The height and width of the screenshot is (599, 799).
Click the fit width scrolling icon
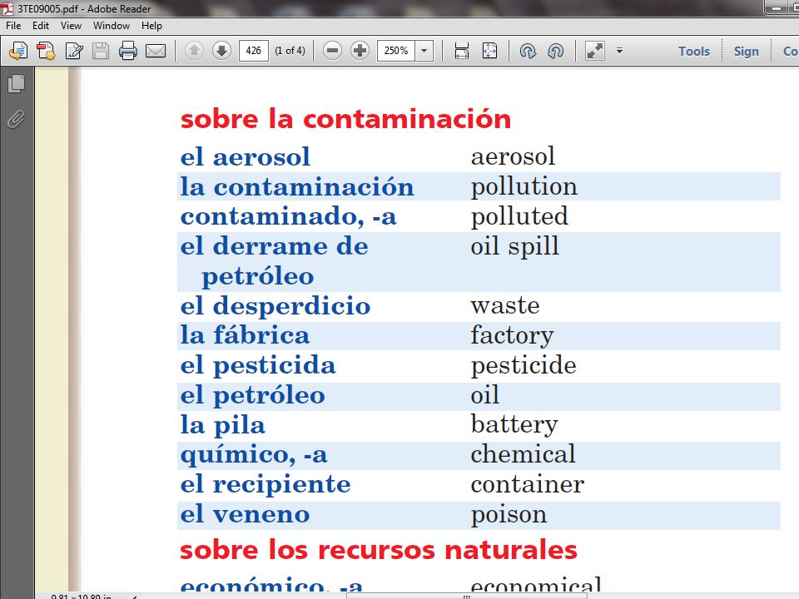[x=462, y=51]
